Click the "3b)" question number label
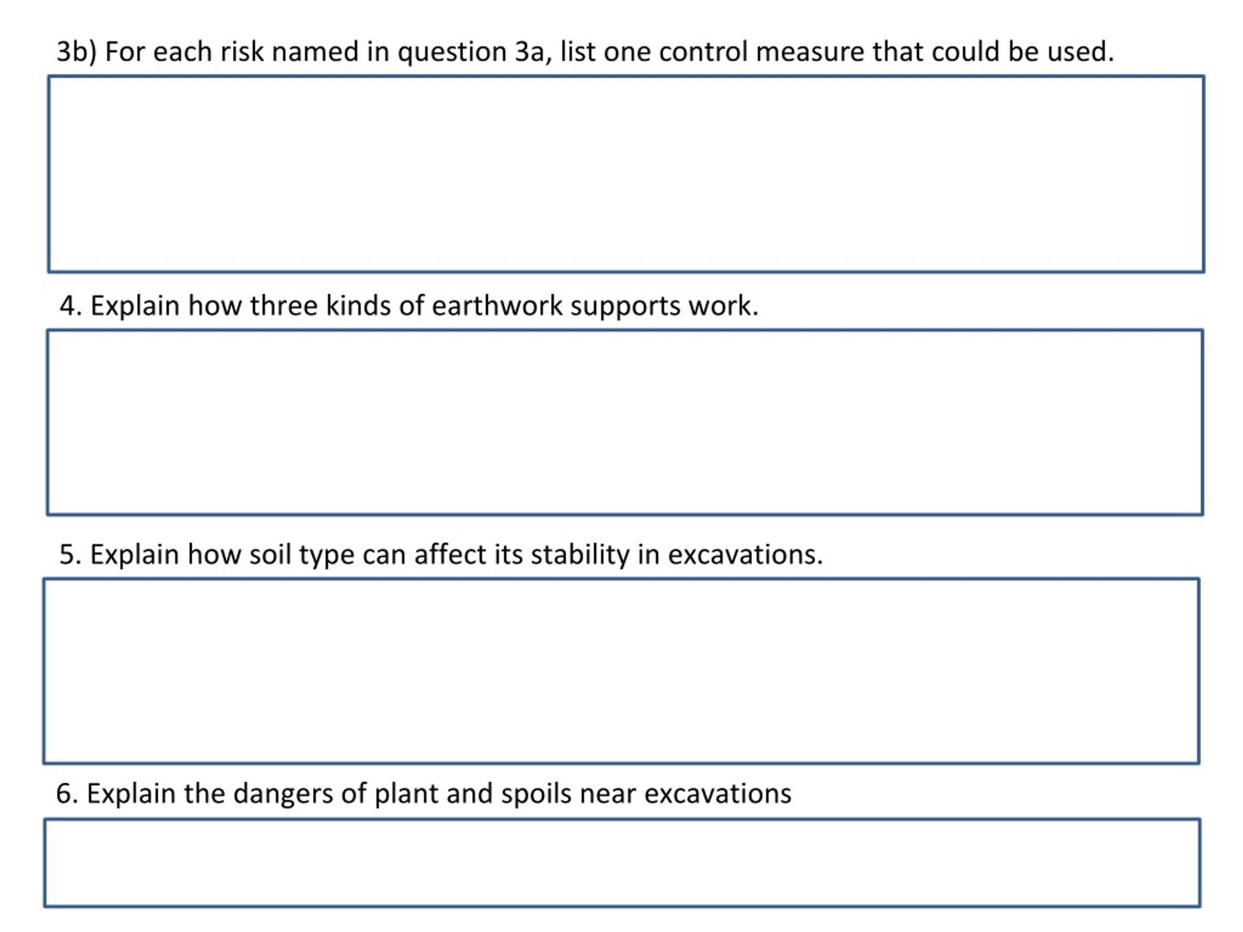Screen dimensions: 1243x932 (76, 52)
